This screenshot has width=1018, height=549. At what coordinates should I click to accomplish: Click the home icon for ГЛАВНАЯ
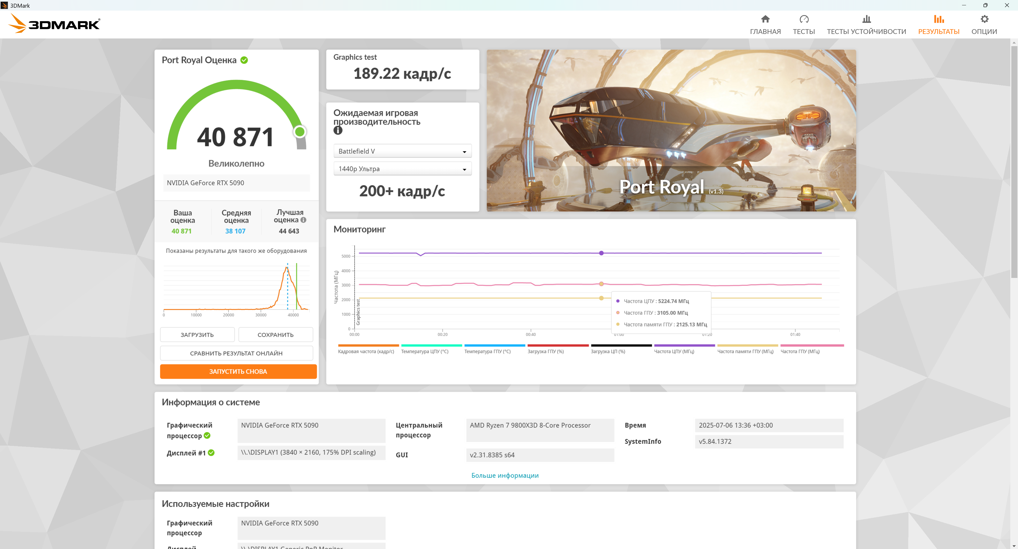pyautogui.click(x=765, y=19)
